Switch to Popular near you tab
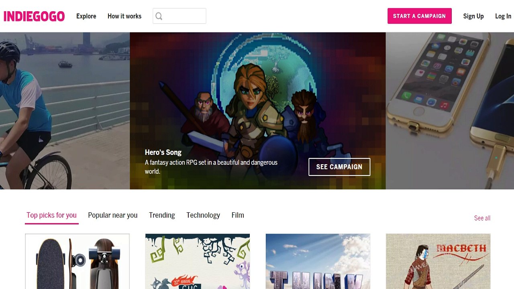The height and width of the screenshot is (289, 514). (113, 215)
